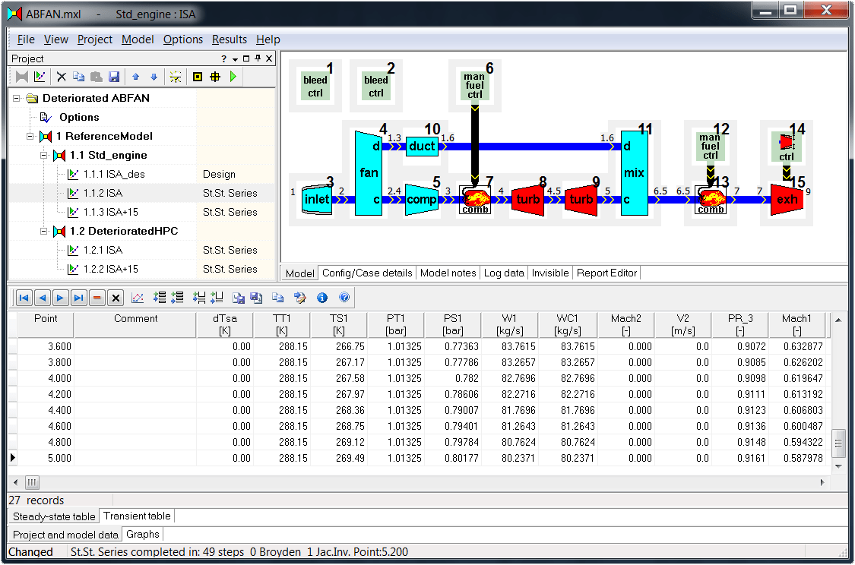Open the graph icon in table toolbar
Image resolution: width=855 pixels, height=565 pixels.
point(138,298)
